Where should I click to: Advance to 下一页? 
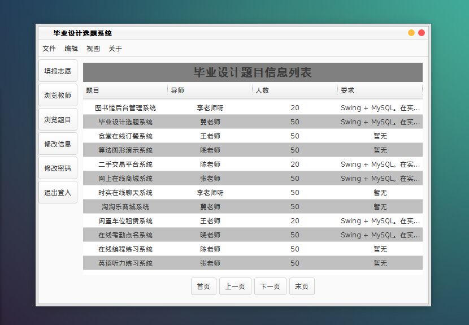point(271,287)
